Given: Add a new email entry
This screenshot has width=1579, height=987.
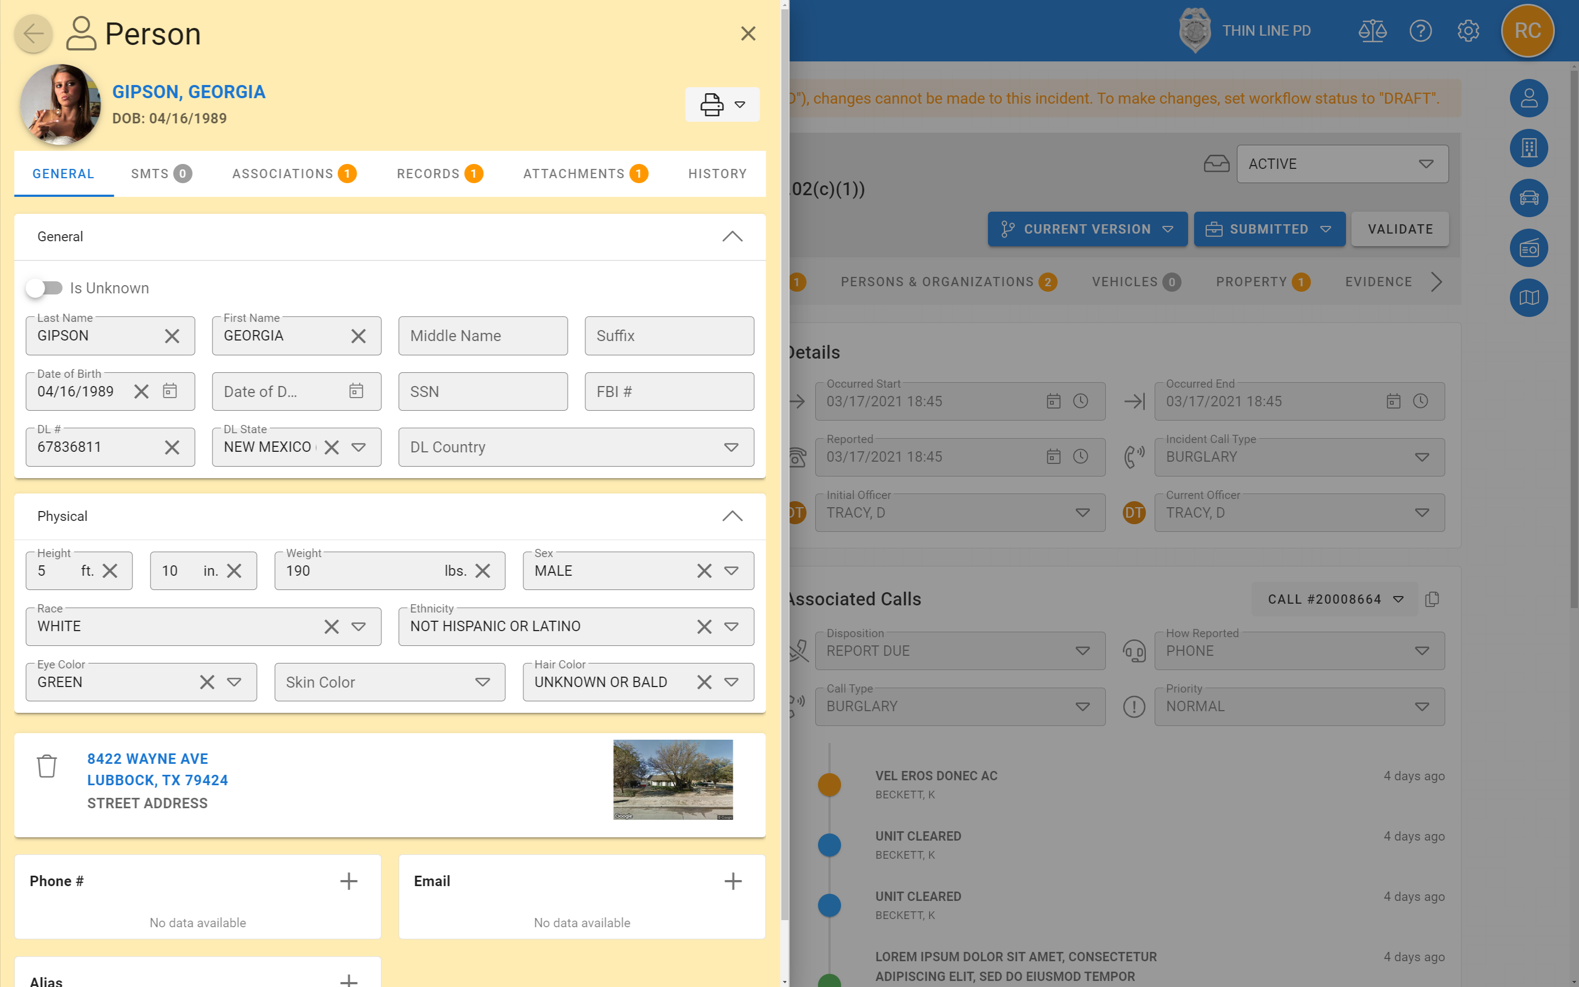Looking at the screenshot, I should click(x=732, y=881).
